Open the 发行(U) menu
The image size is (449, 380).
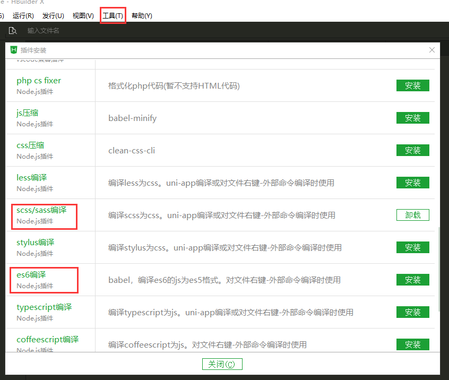point(53,16)
